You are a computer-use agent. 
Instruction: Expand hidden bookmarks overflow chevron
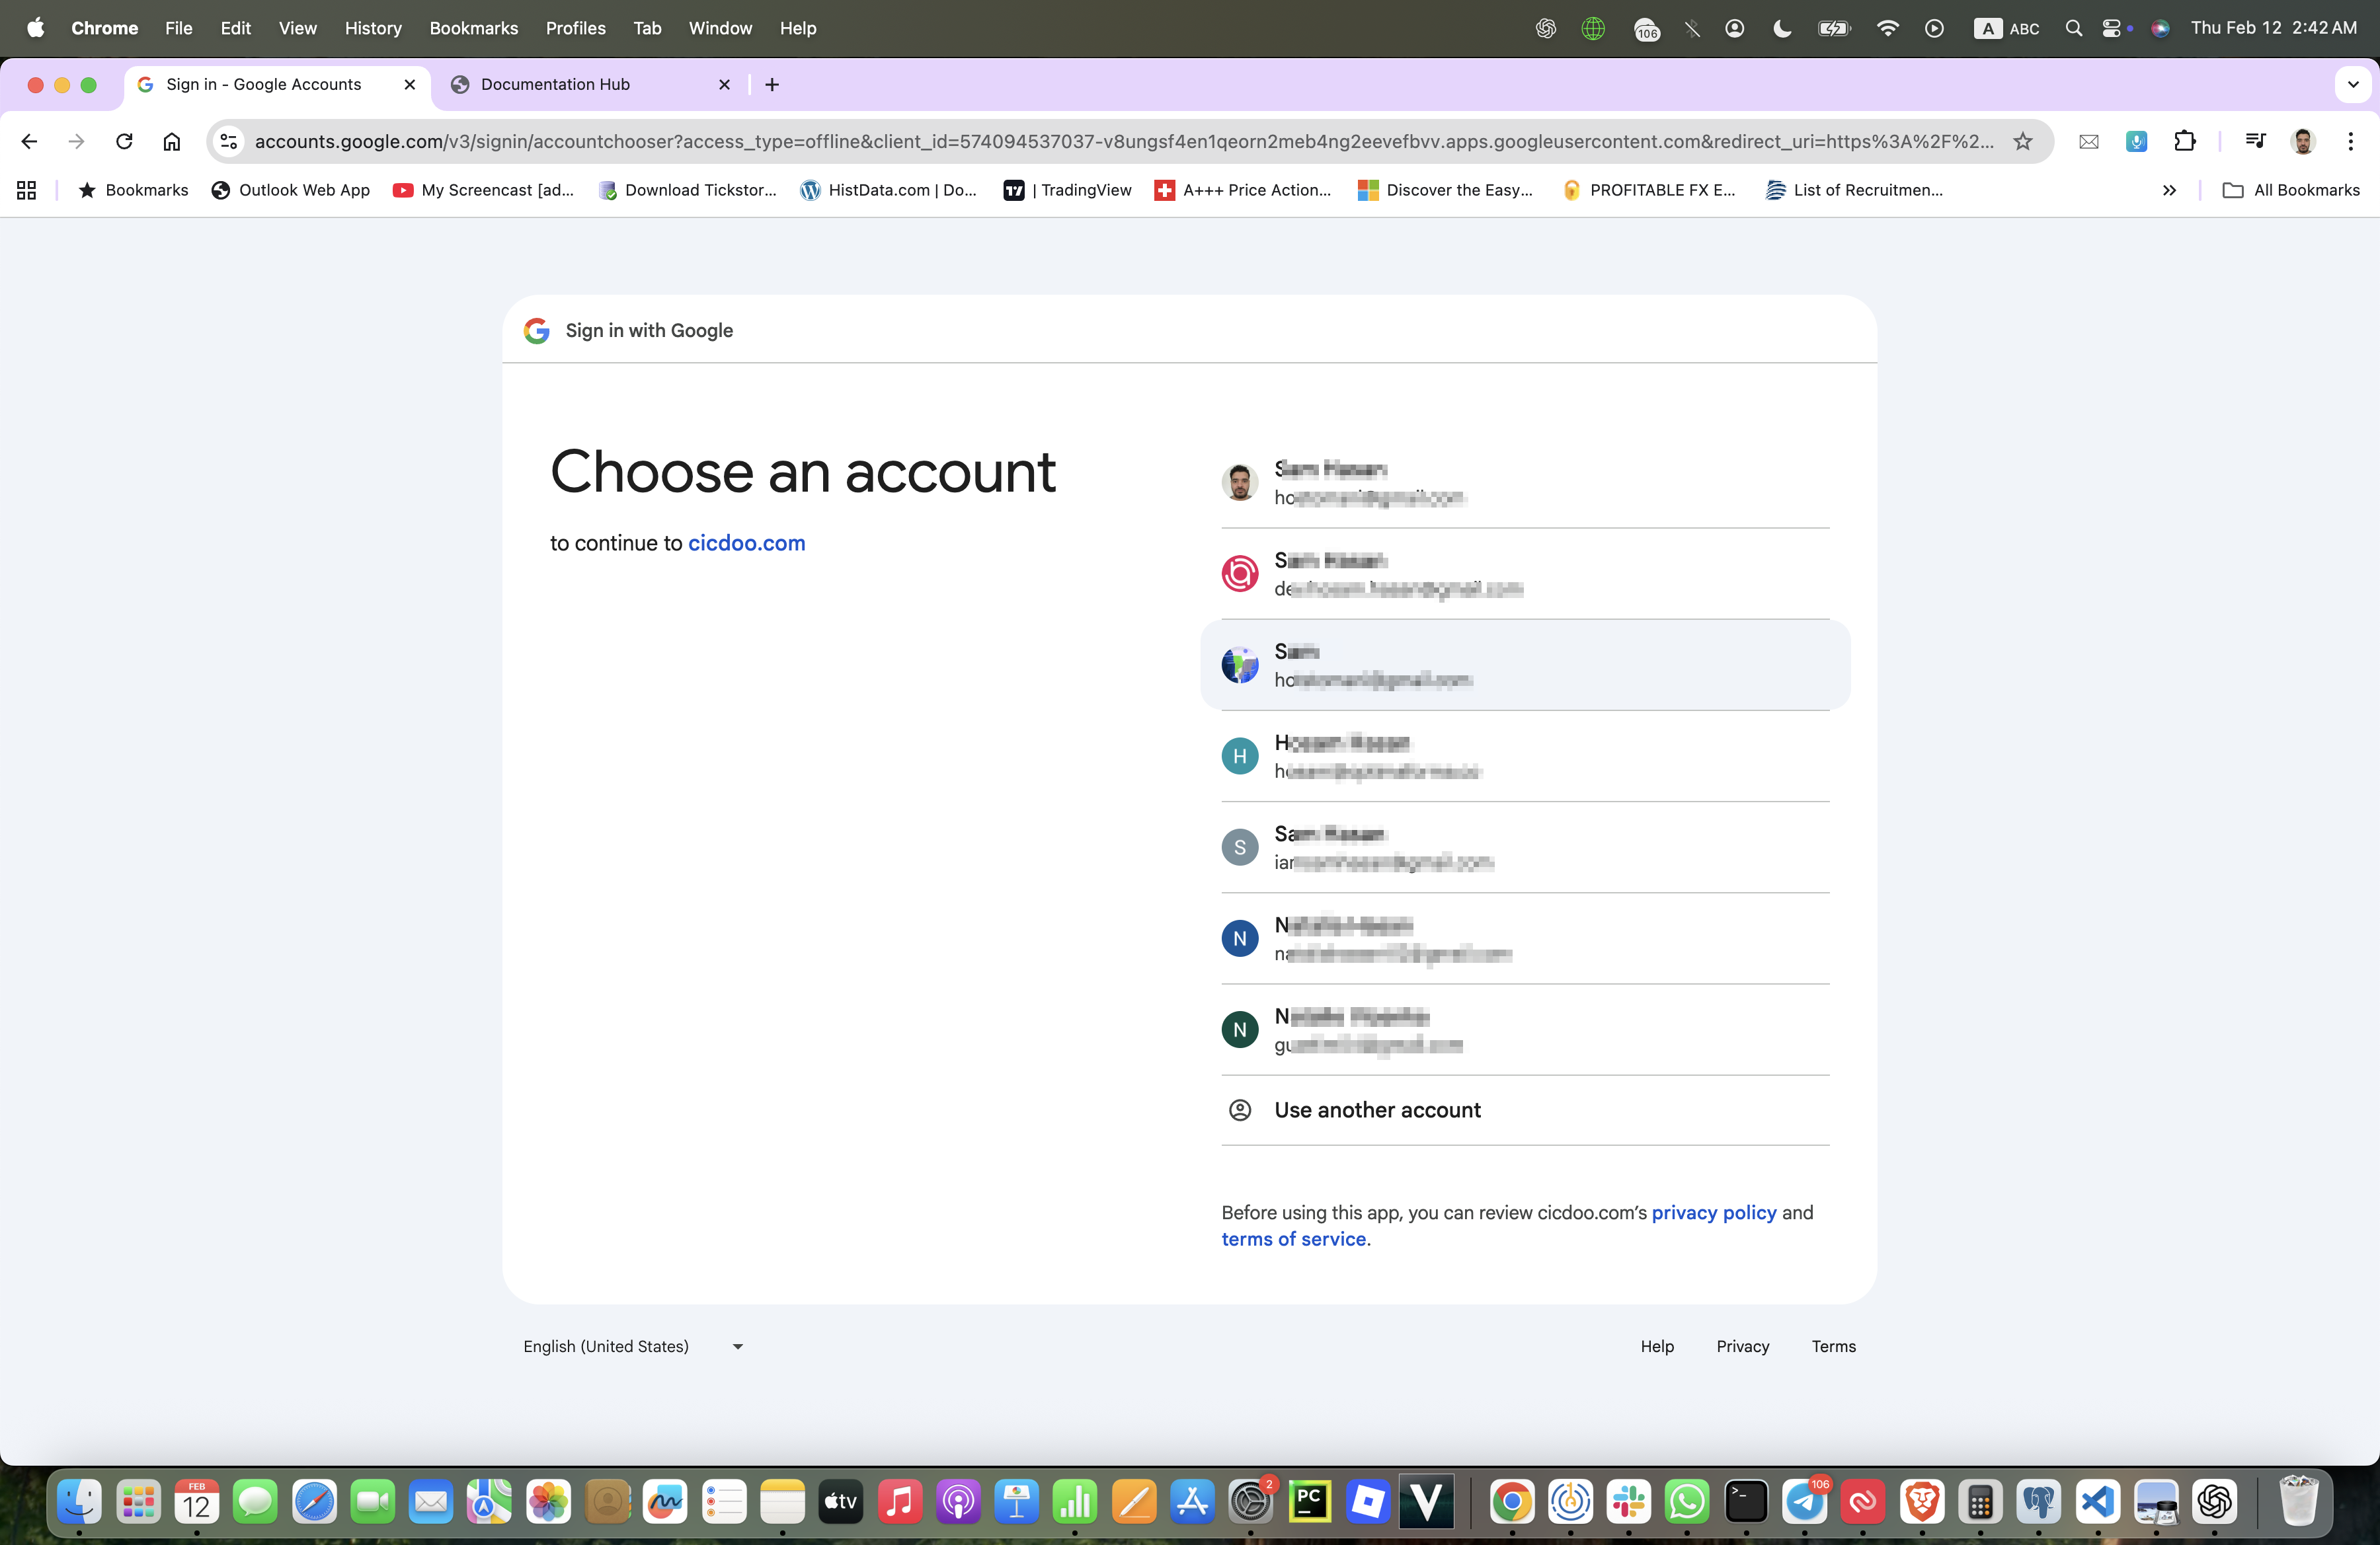pos(2168,190)
